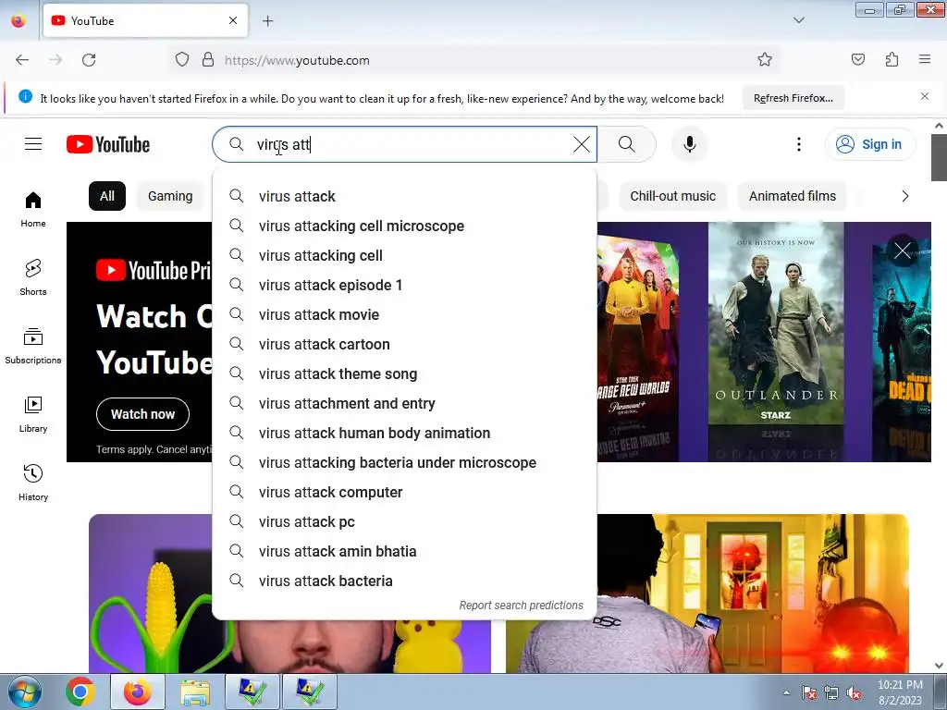
Task: Open YouTube settings three-dot menu
Action: click(x=798, y=144)
